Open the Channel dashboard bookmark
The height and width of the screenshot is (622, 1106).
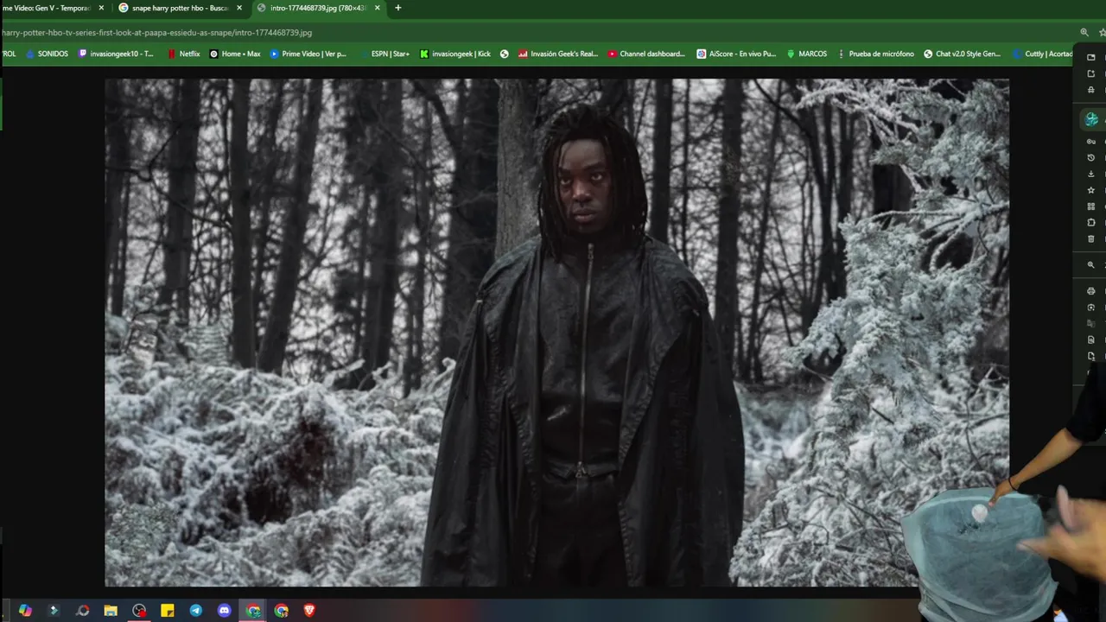646,54
